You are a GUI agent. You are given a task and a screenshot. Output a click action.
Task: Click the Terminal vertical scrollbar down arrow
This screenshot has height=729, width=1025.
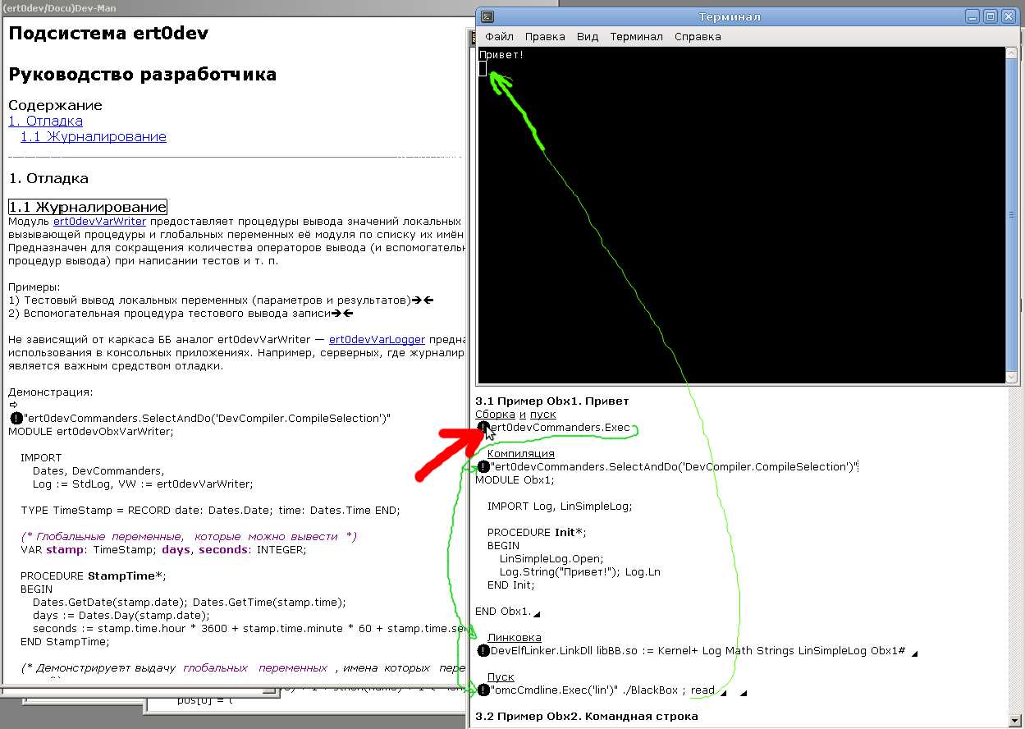[1012, 377]
